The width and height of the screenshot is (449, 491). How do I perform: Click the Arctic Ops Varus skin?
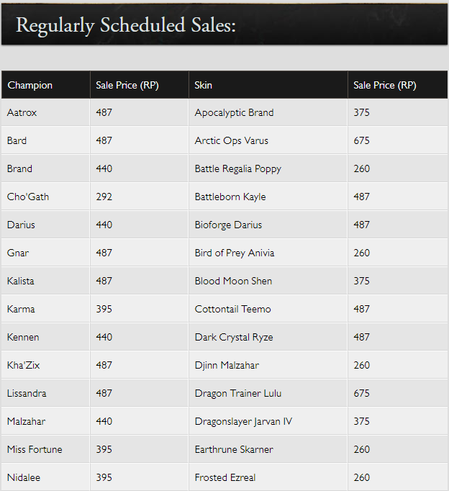(232, 140)
